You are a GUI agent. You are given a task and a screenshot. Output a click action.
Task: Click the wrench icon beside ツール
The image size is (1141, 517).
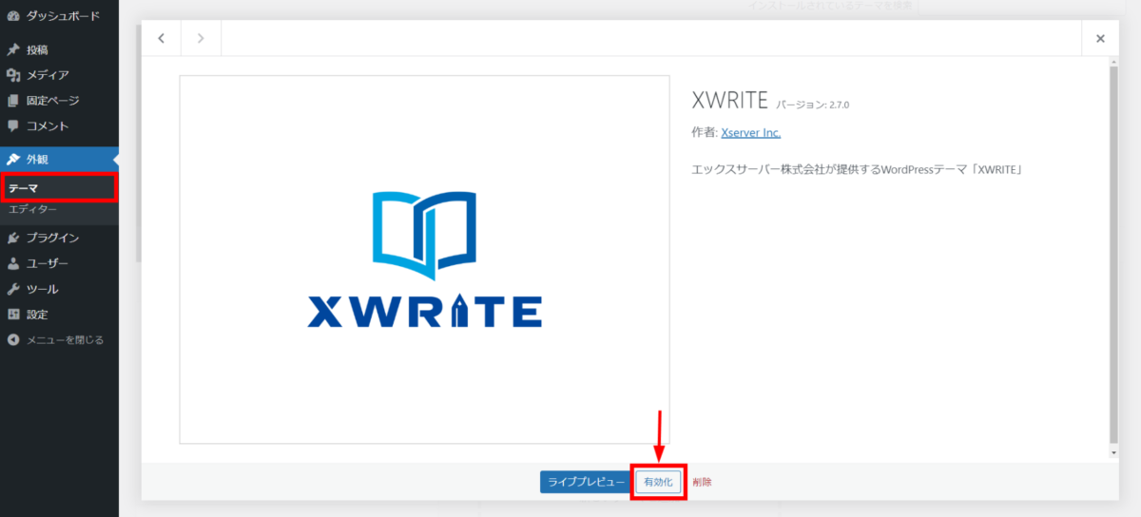[x=13, y=289]
